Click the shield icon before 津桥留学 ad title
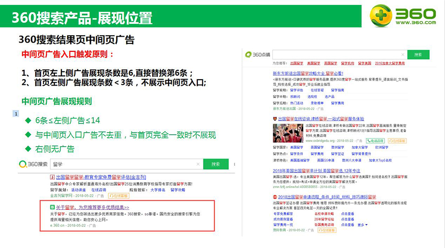This screenshot has height=248, width=445. 275,119
